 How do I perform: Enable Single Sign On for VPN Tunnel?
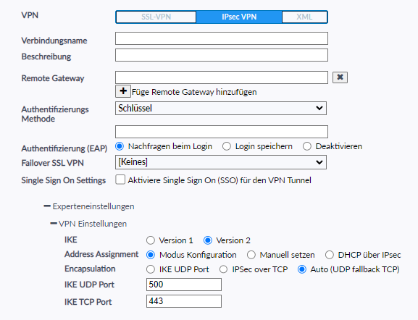[x=120, y=180]
